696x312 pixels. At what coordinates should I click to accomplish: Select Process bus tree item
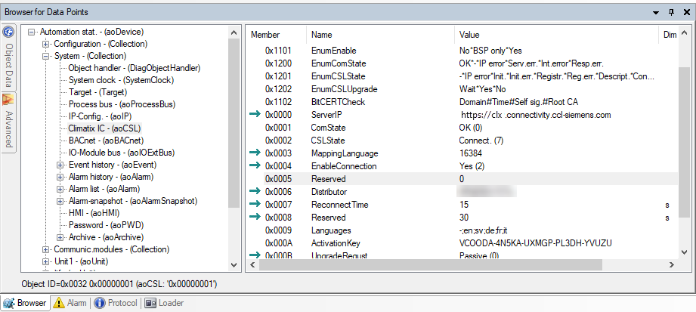pos(122,104)
